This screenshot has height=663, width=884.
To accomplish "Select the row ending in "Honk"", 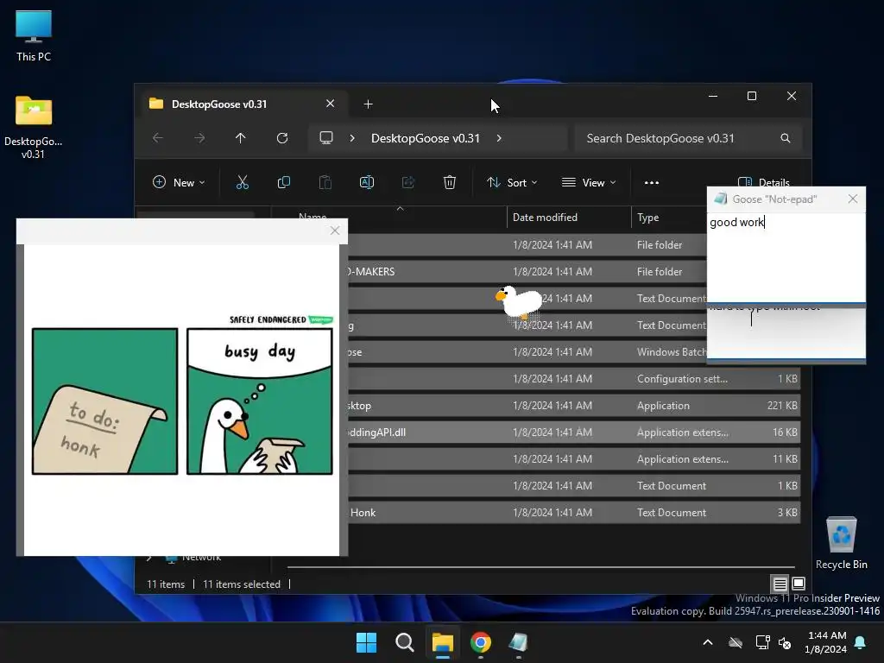I will (x=573, y=513).
